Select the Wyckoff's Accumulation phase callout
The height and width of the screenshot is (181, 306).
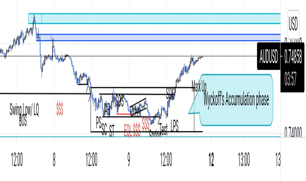(x=236, y=100)
